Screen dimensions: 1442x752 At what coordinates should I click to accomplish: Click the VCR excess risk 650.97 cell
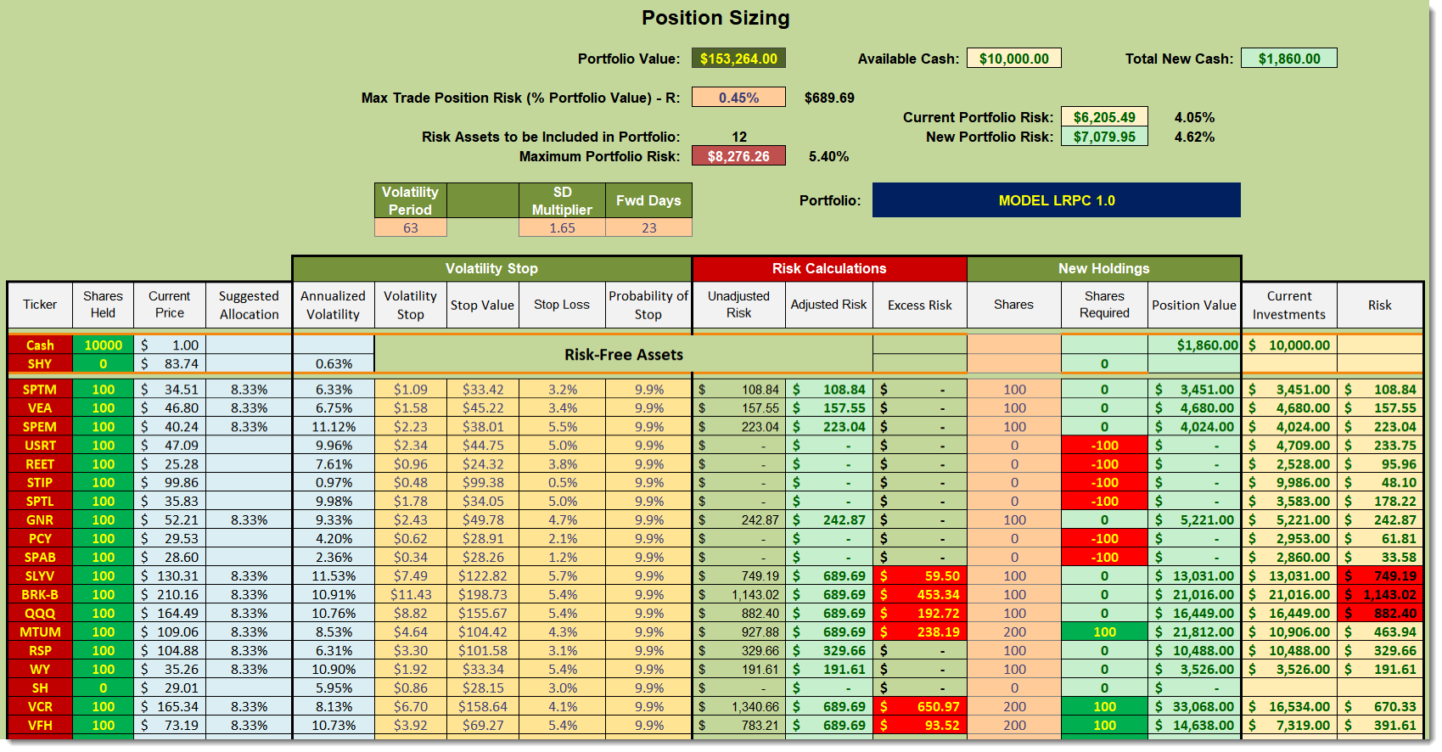(920, 707)
